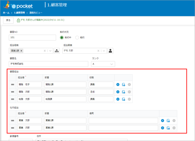195x141 pixels.
Task: Grab the drag handle of 営業 太郎 row
Action: [13, 120]
